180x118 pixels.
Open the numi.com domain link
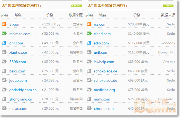point(102,99)
